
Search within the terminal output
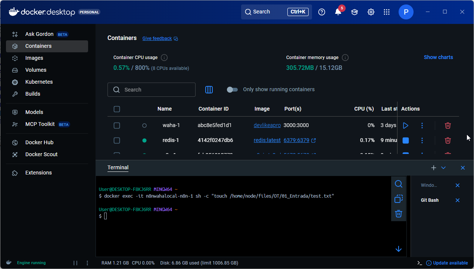(398, 184)
